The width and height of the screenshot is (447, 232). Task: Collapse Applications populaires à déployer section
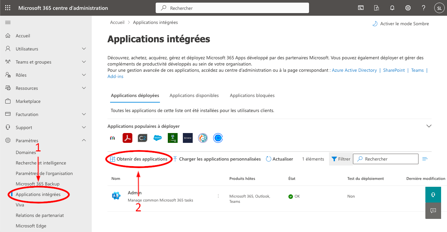[x=428, y=126]
